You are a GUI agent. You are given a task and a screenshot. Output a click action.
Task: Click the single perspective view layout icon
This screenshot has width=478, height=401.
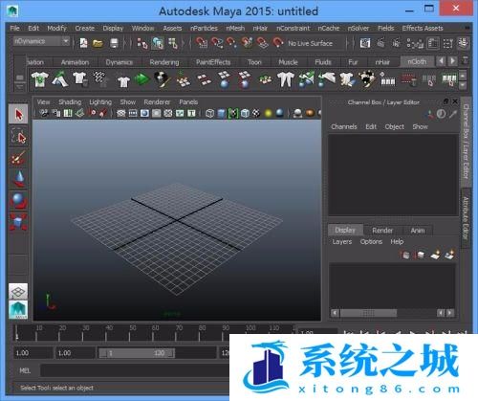pos(18,292)
